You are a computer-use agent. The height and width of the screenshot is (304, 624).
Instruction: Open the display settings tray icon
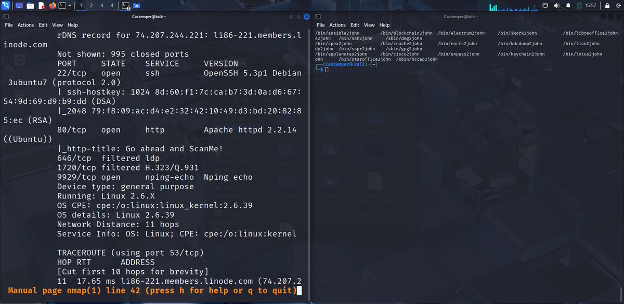(545, 6)
